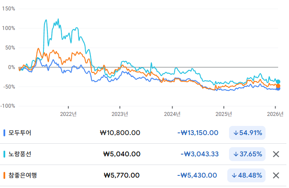Click the down arrow in the 54.91% badge

coord(236,133)
